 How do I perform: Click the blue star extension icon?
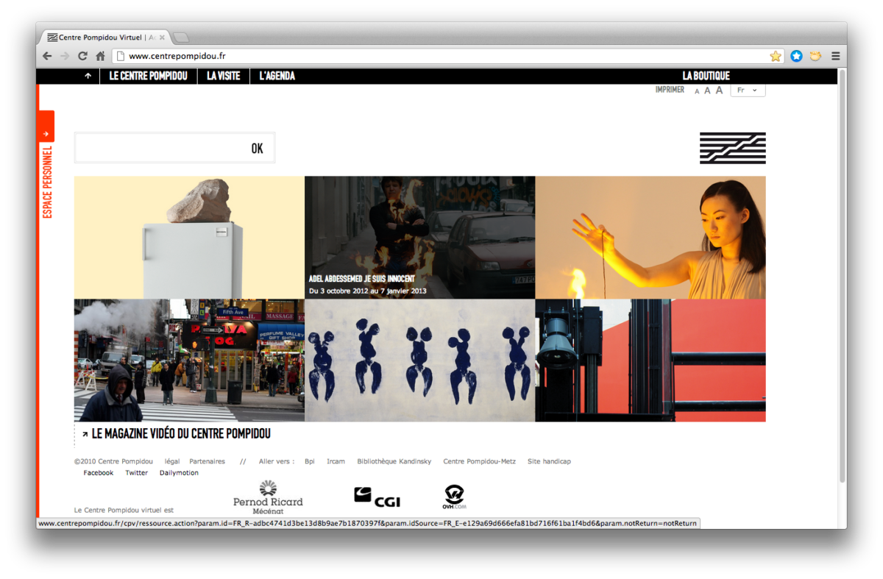796,56
